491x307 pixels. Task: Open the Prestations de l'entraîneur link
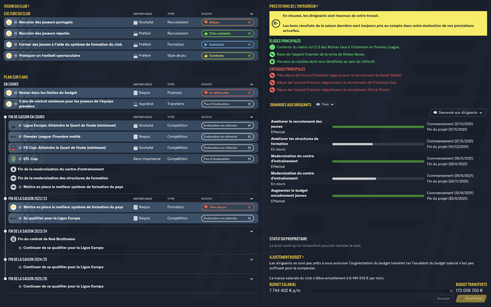point(293,6)
